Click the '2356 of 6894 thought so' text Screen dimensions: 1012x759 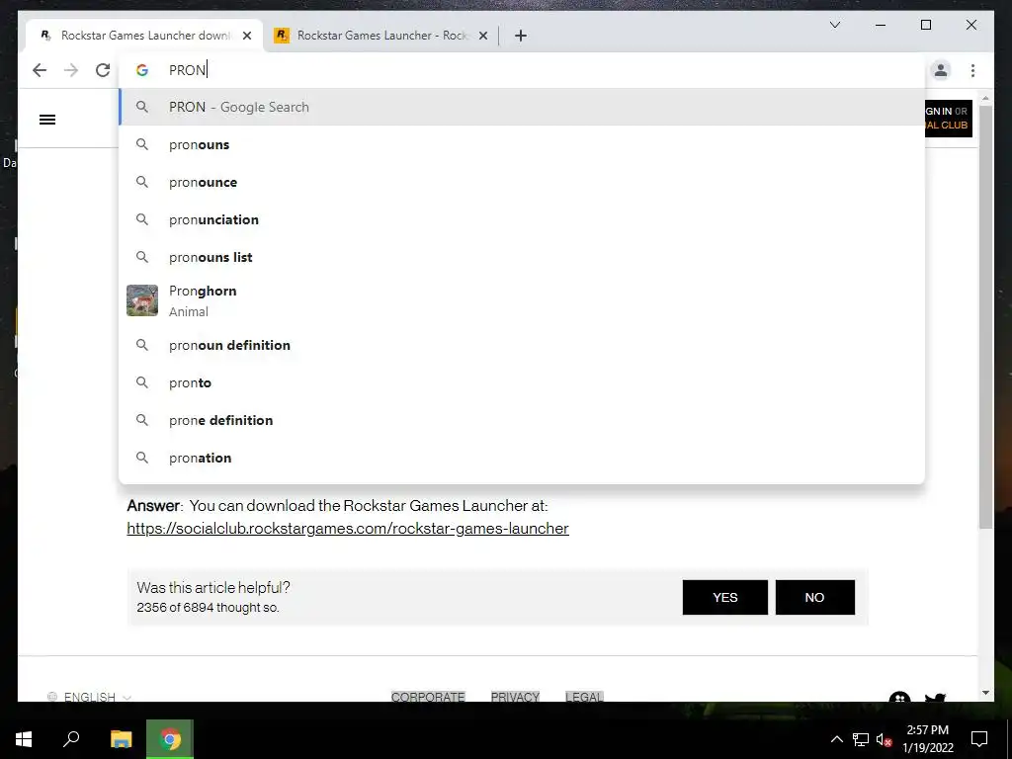coord(208,608)
